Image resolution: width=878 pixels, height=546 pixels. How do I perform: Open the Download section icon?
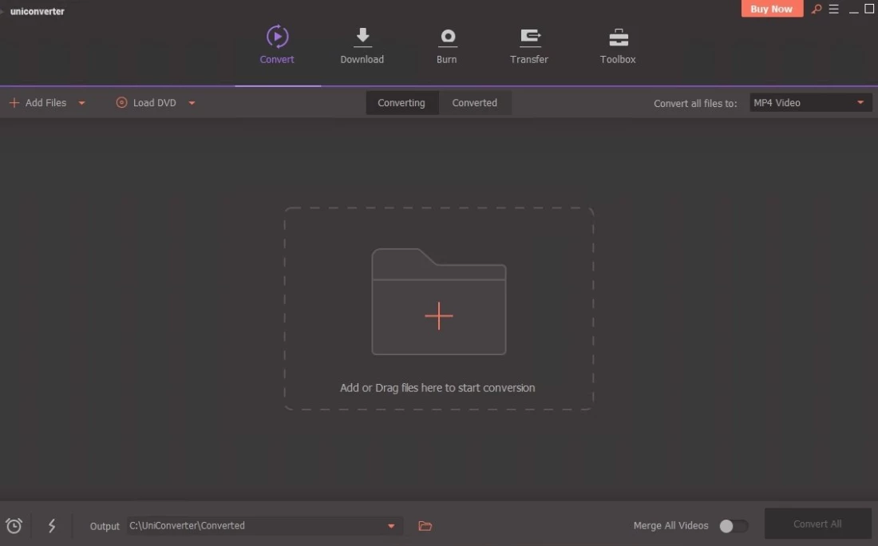click(x=362, y=38)
